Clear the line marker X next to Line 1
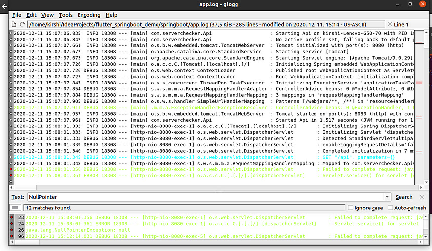This screenshot has width=432, height=251. [390, 24]
